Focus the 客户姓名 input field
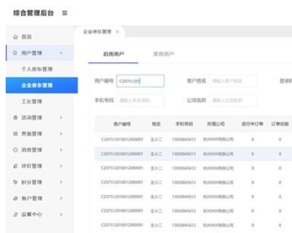The height and width of the screenshot is (233, 292). coord(233,81)
